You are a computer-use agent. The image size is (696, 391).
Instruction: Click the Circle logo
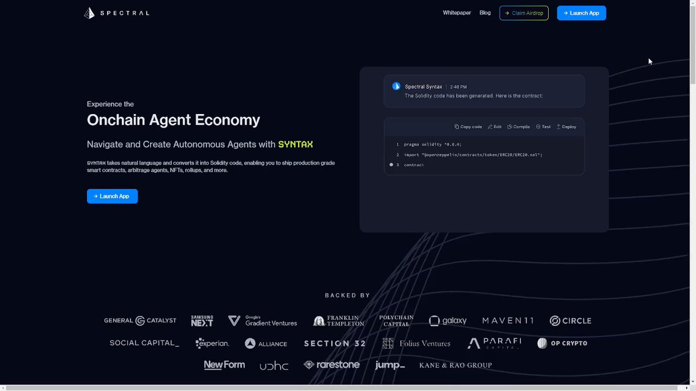click(x=570, y=321)
